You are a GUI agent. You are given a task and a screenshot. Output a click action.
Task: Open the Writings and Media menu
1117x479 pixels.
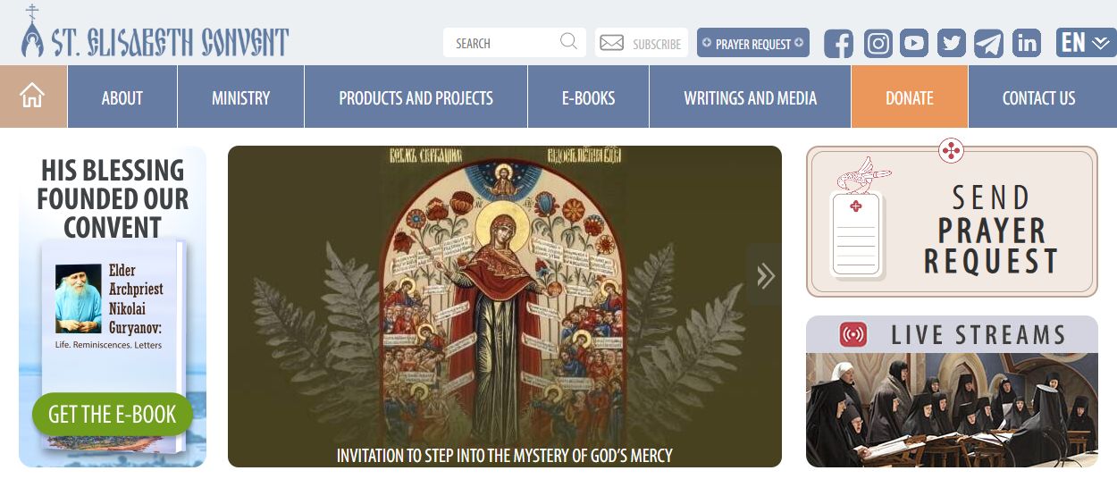(751, 97)
